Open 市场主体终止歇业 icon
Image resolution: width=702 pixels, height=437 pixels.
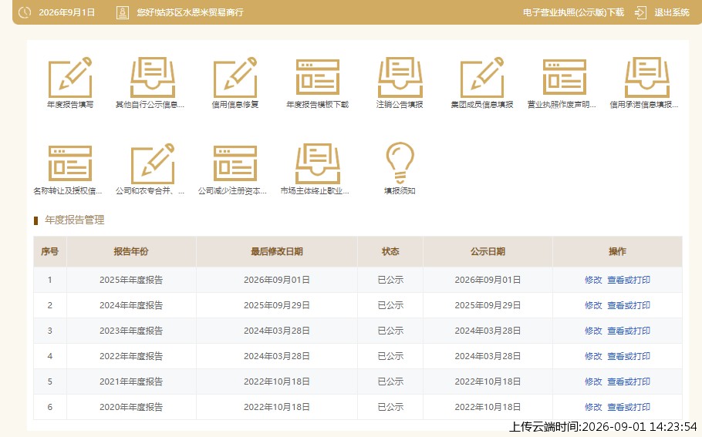317,163
